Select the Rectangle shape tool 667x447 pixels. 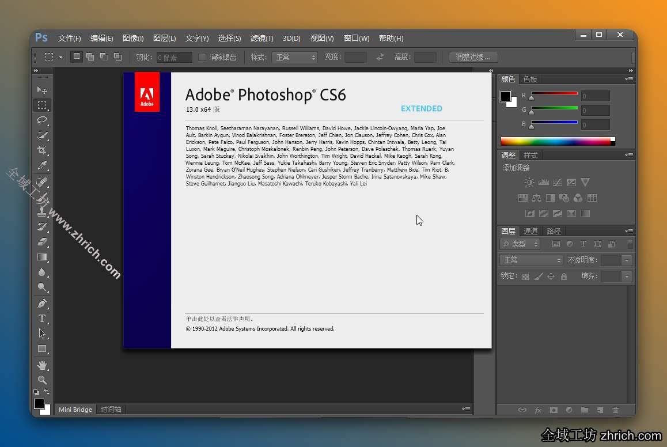[42, 348]
